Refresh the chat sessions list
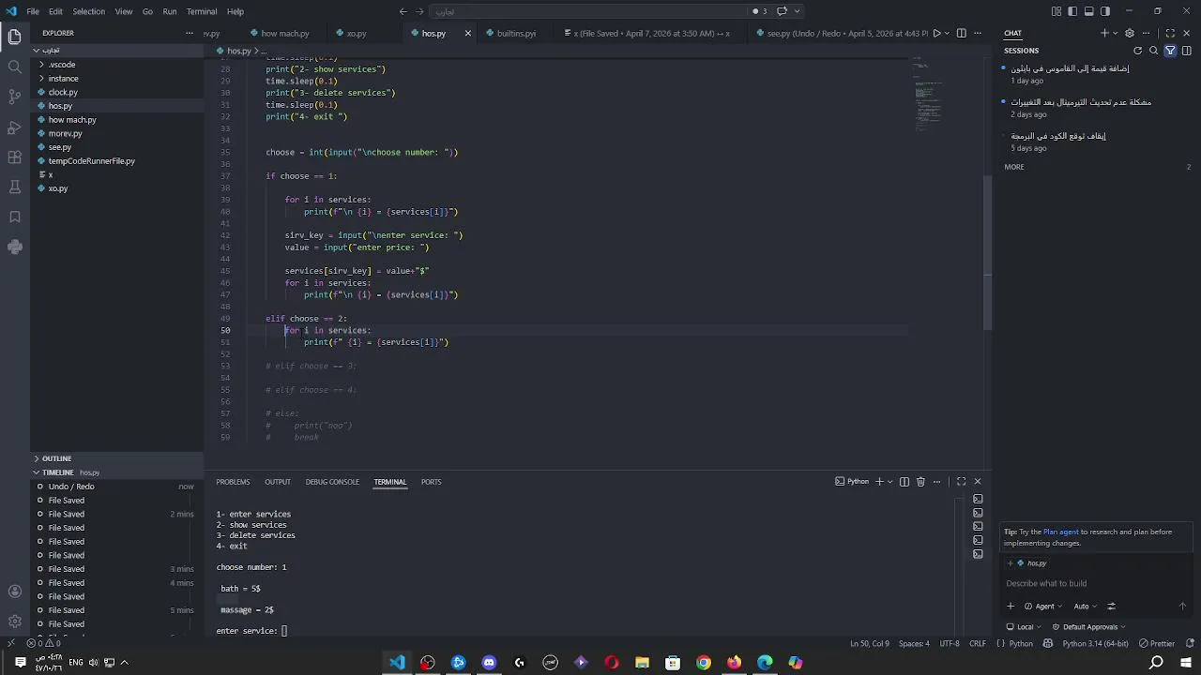Screen dimensions: 1201x675 click(x=1138, y=51)
